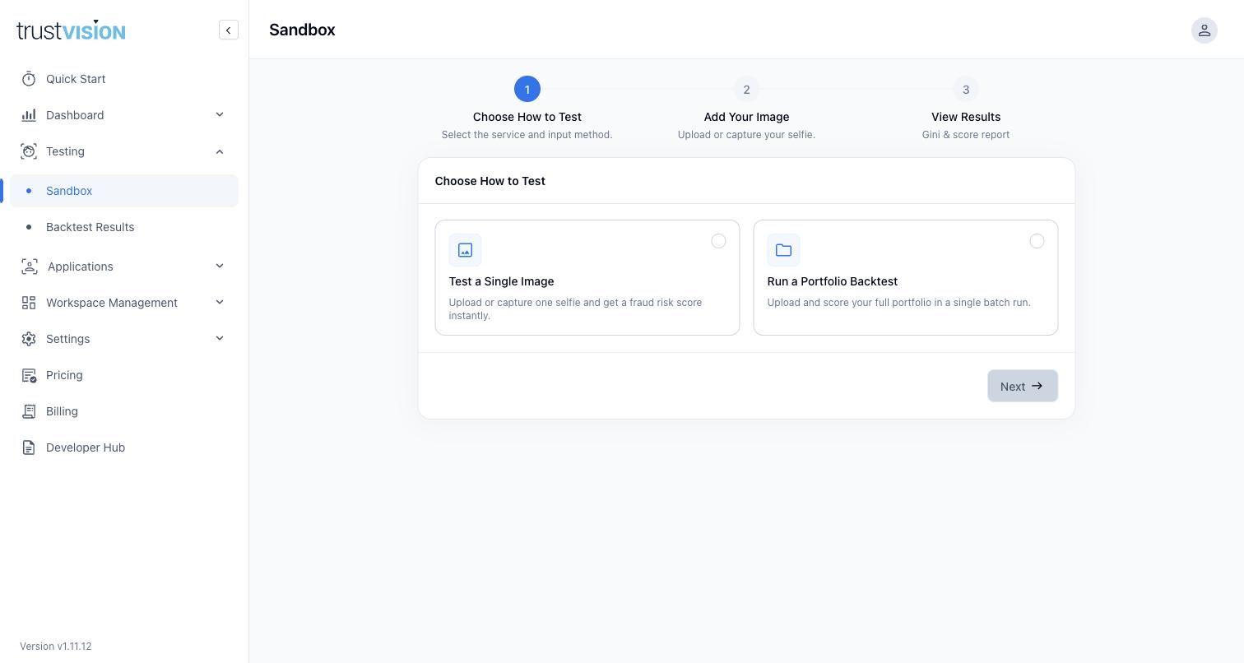Click the Run a Portfolio Backtest title
Screen dimensions: 1244x663
pos(832,281)
